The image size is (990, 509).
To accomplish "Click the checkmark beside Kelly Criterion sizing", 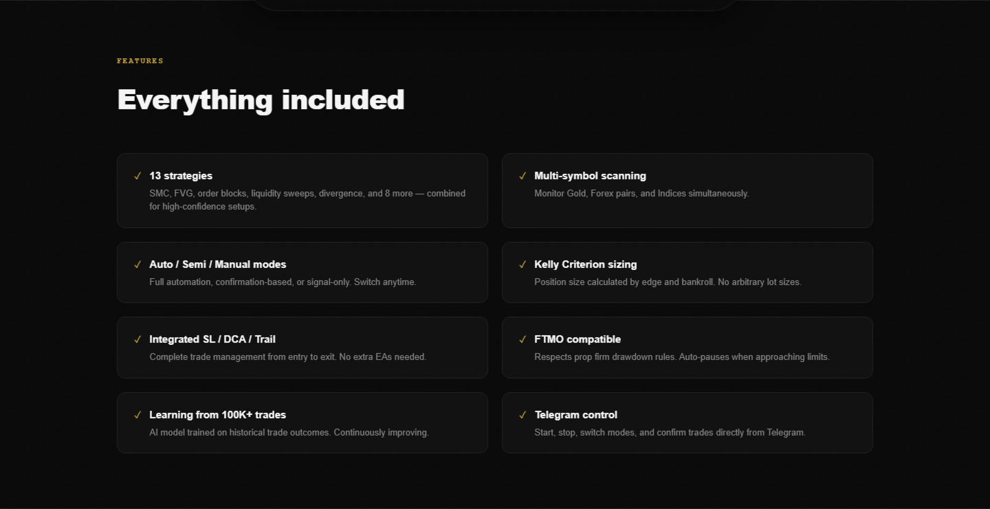I will coord(522,264).
